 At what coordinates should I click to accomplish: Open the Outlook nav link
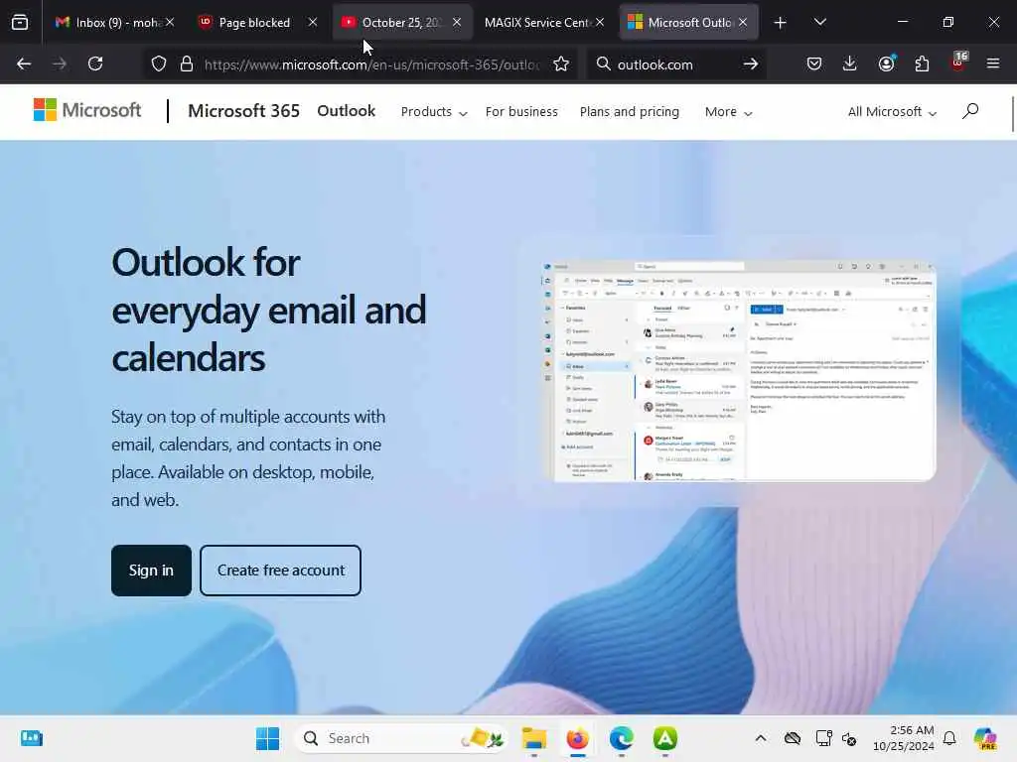coord(347,111)
